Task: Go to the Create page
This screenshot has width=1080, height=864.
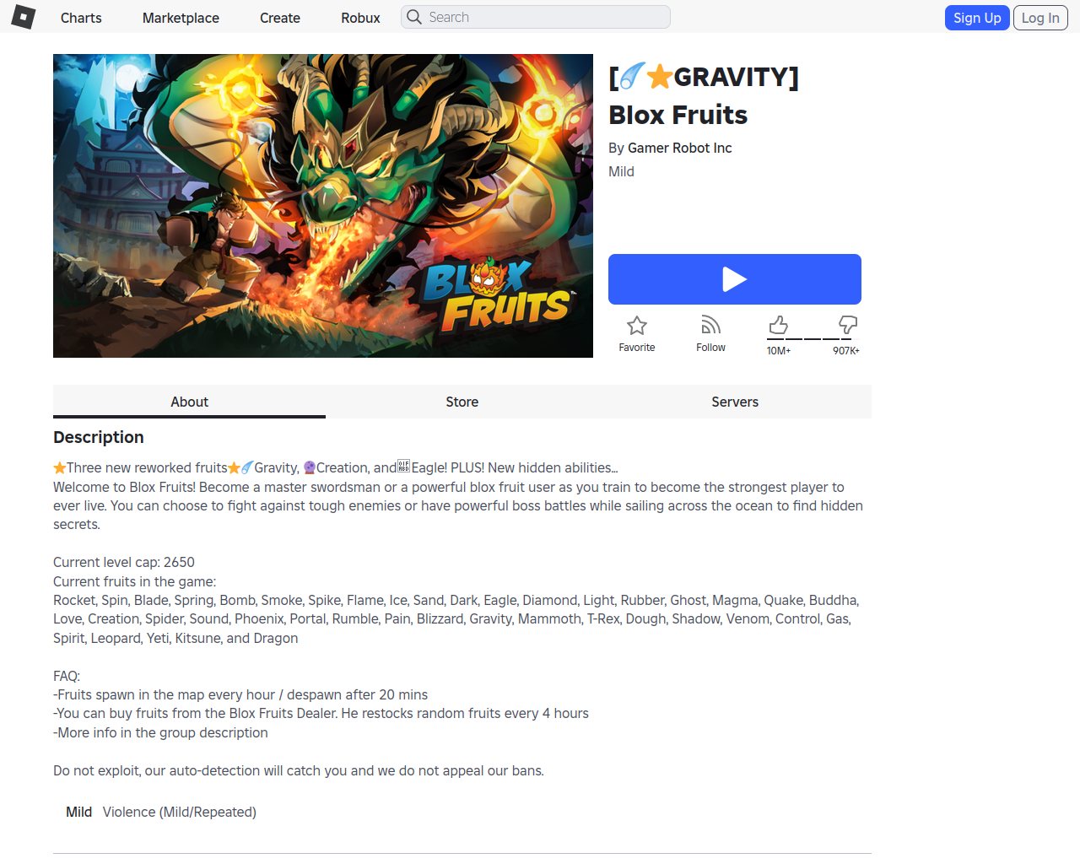Action: pos(280,18)
